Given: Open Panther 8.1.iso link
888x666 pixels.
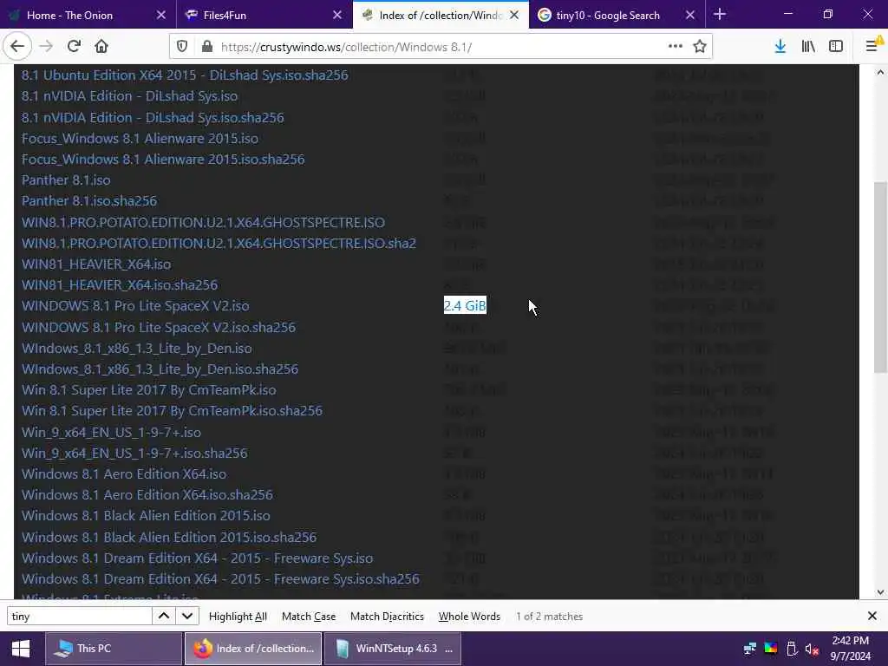Looking at the screenshot, I should 66,180.
